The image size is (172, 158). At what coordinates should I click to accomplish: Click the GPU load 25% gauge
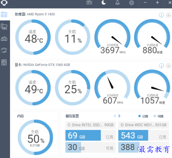pos(73,88)
